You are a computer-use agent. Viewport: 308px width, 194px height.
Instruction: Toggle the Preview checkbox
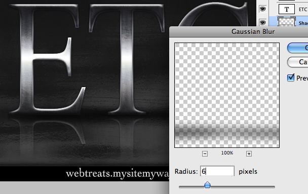click(x=290, y=77)
